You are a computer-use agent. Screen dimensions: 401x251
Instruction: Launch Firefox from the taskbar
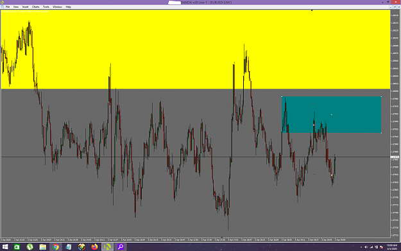pos(94,247)
